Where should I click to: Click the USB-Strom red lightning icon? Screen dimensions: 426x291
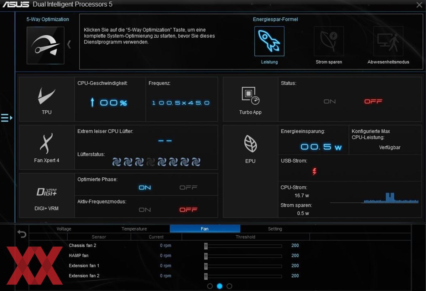314,171
